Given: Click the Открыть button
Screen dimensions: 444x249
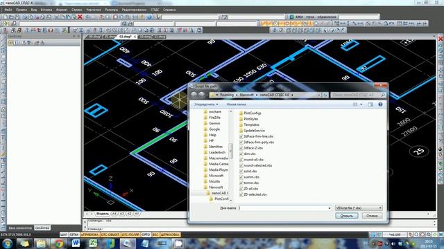Looking at the screenshot, I should tap(347, 216).
